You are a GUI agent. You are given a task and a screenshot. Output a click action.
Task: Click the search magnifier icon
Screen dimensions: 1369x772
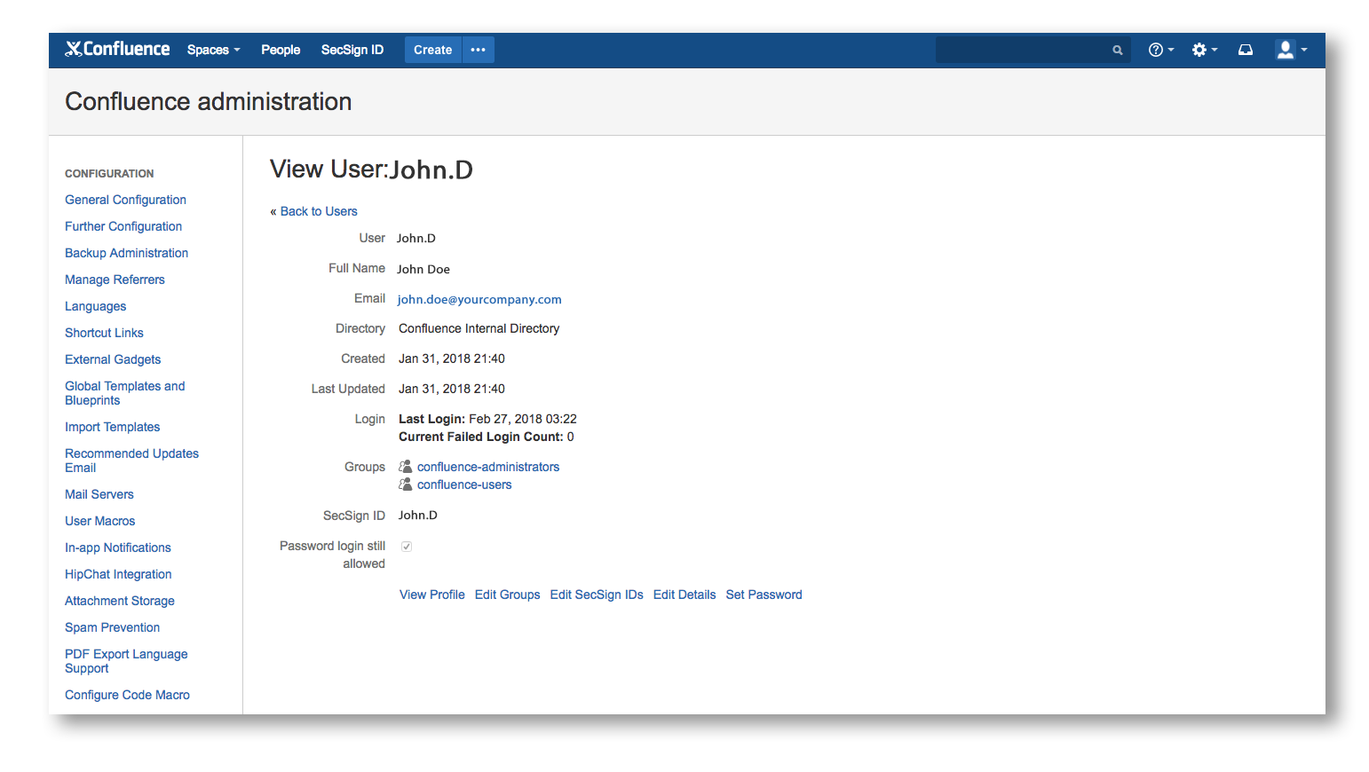coord(1117,50)
